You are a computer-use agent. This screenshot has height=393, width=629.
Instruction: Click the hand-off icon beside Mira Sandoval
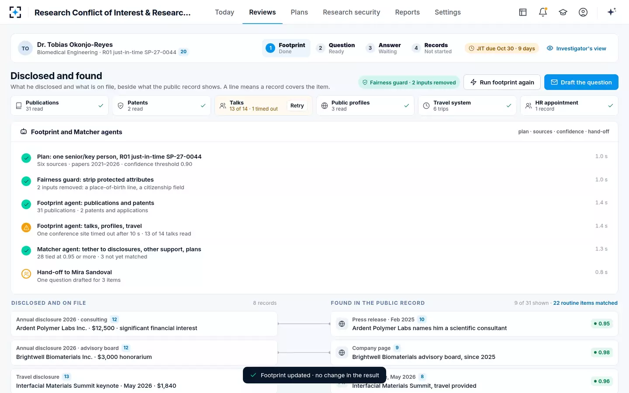[x=26, y=274]
